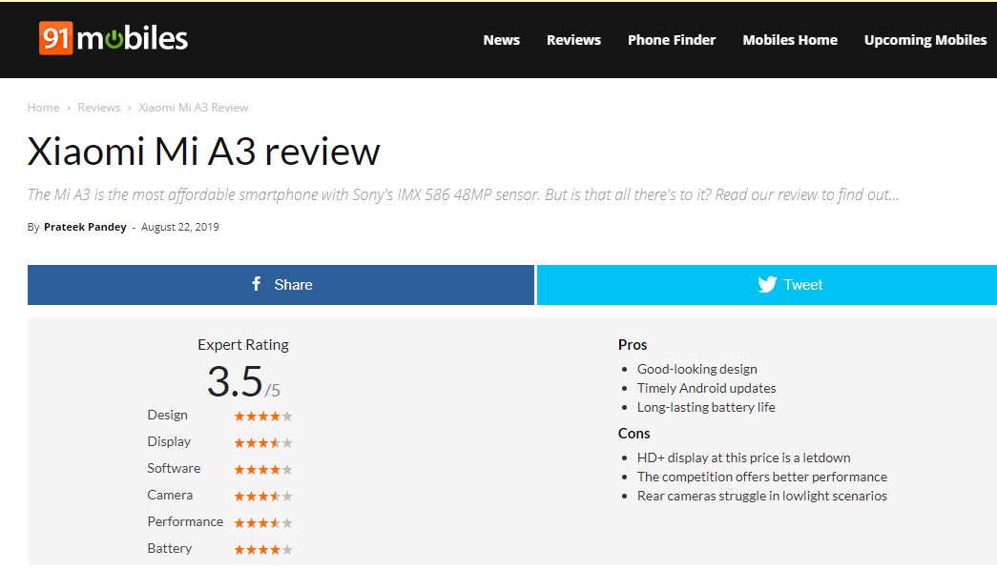This screenshot has height=569, width=997.
Task: Select 'competition offers better performance' con
Action: 761,477
